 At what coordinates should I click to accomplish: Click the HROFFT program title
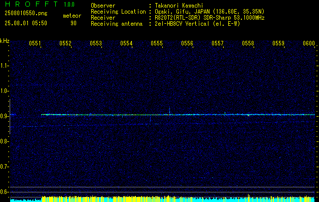pos(31,4)
